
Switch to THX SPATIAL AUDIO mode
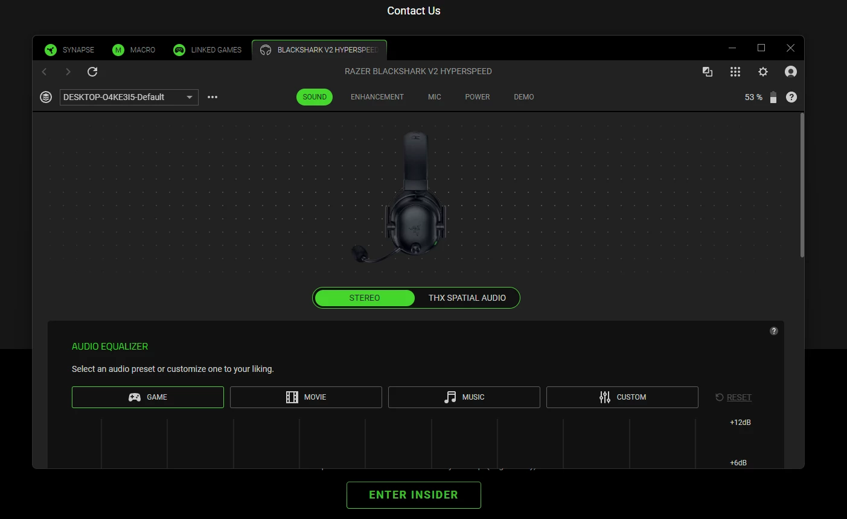pos(467,298)
